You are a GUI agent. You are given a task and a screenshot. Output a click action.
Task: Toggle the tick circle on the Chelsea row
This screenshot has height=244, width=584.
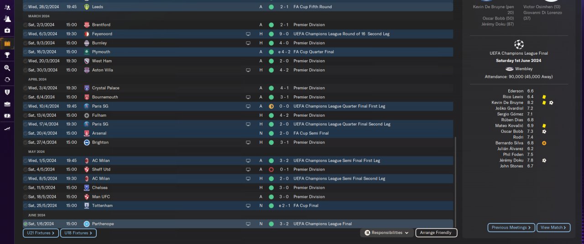click(26, 187)
